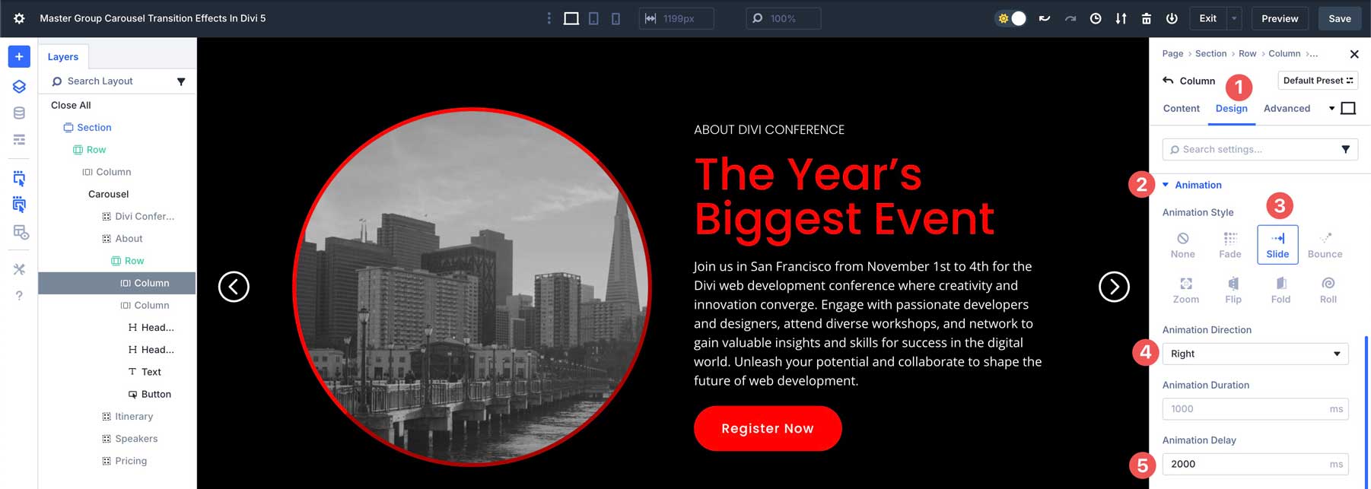Viewport: 1371px width, 489px height.
Task: Open the database icon in left sidebar
Action: click(x=19, y=113)
